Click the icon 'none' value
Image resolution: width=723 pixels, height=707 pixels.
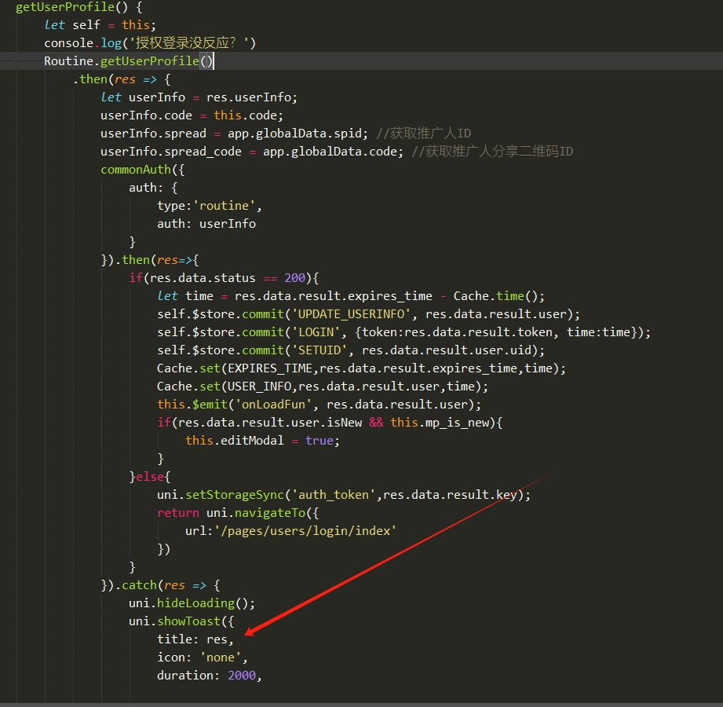223,657
